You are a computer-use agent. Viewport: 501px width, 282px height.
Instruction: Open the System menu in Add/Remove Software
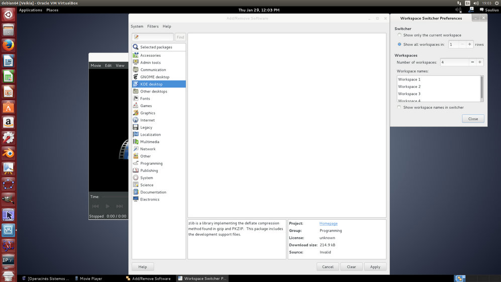(x=137, y=26)
